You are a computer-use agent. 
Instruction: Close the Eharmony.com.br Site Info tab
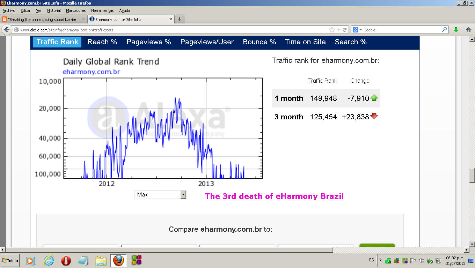click(171, 19)
